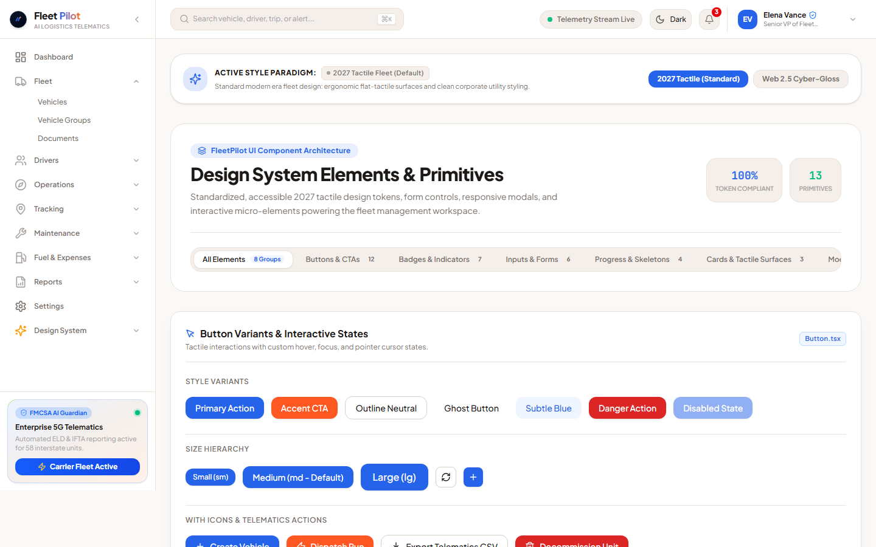Click the Fleet Pilot logo icon

pyautogui.click(x=18, y=19)
